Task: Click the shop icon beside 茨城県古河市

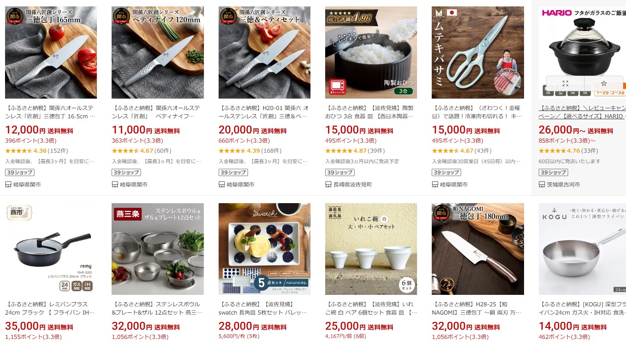Action: coord(542,184)
